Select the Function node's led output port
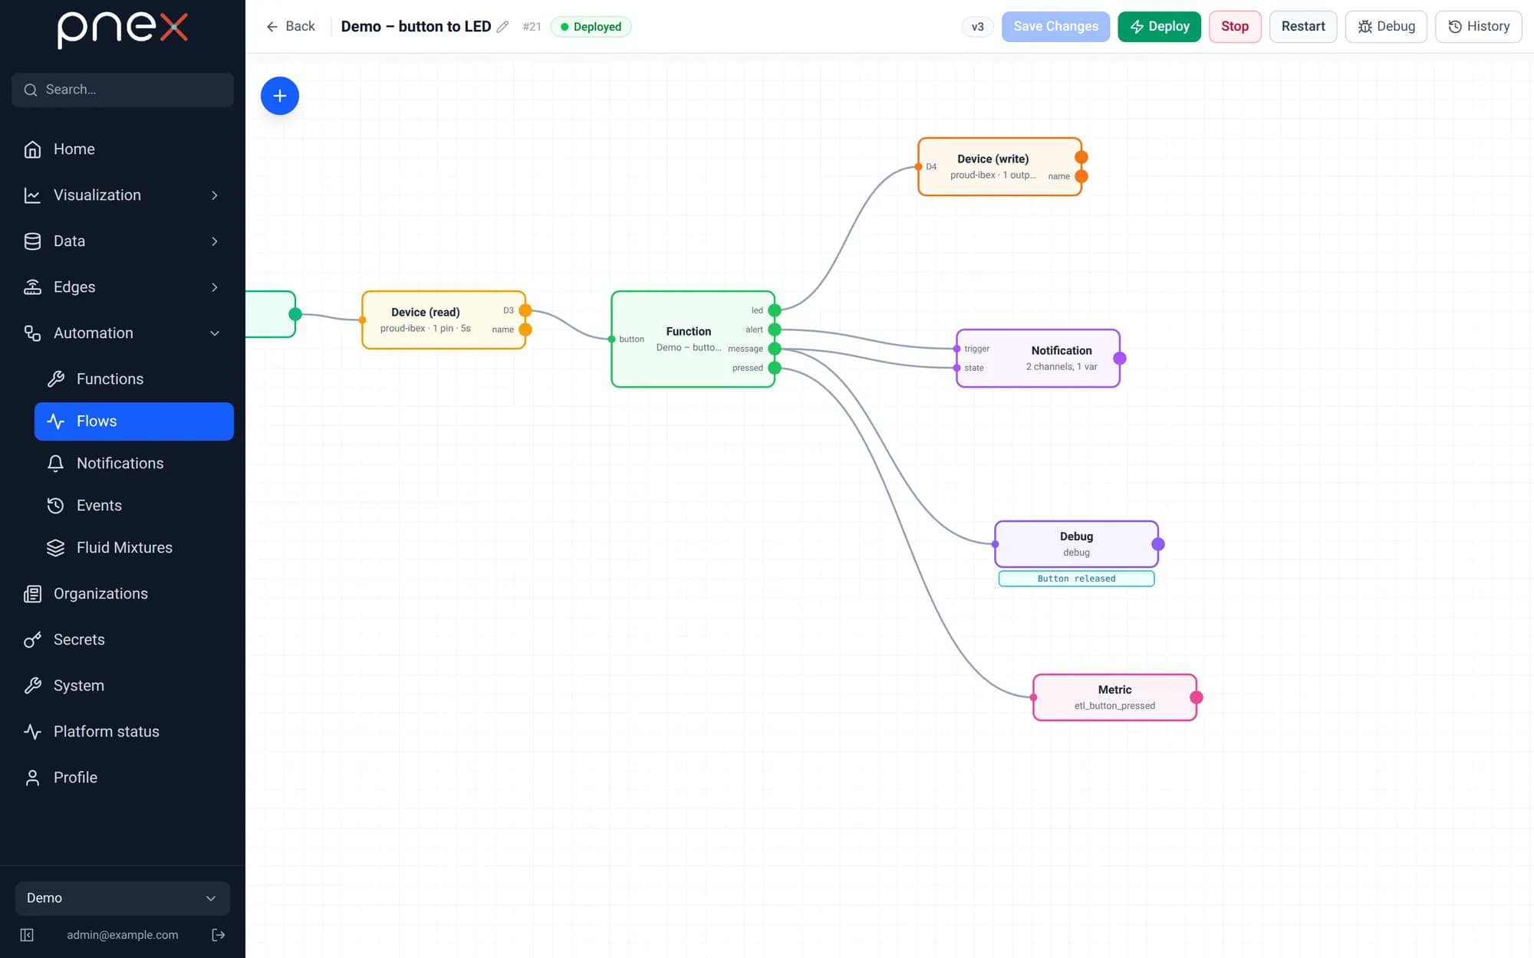This screenshot has width=1534, height=958. tap(775, 310)
